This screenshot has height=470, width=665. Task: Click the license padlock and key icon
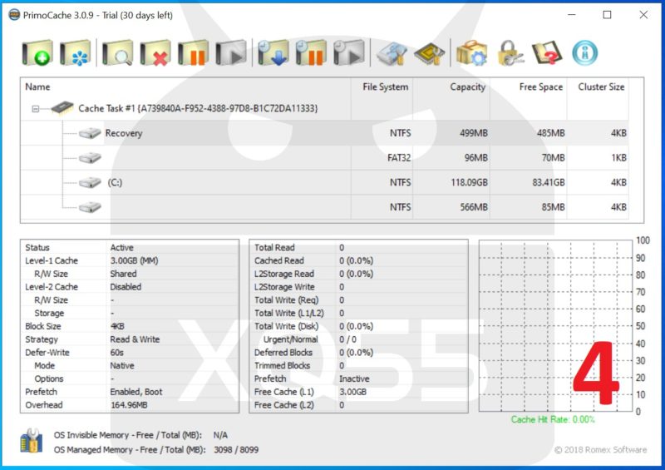pyautogui.click(x=510, y=54)
